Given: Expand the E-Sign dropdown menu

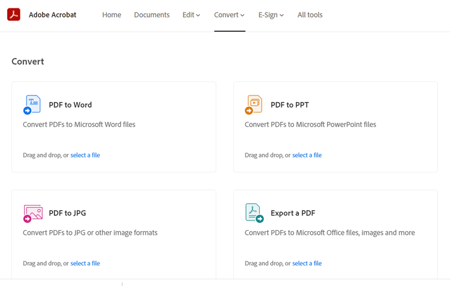Looking at the screenshot, I should pyautogui.click(x=271, y=15).
